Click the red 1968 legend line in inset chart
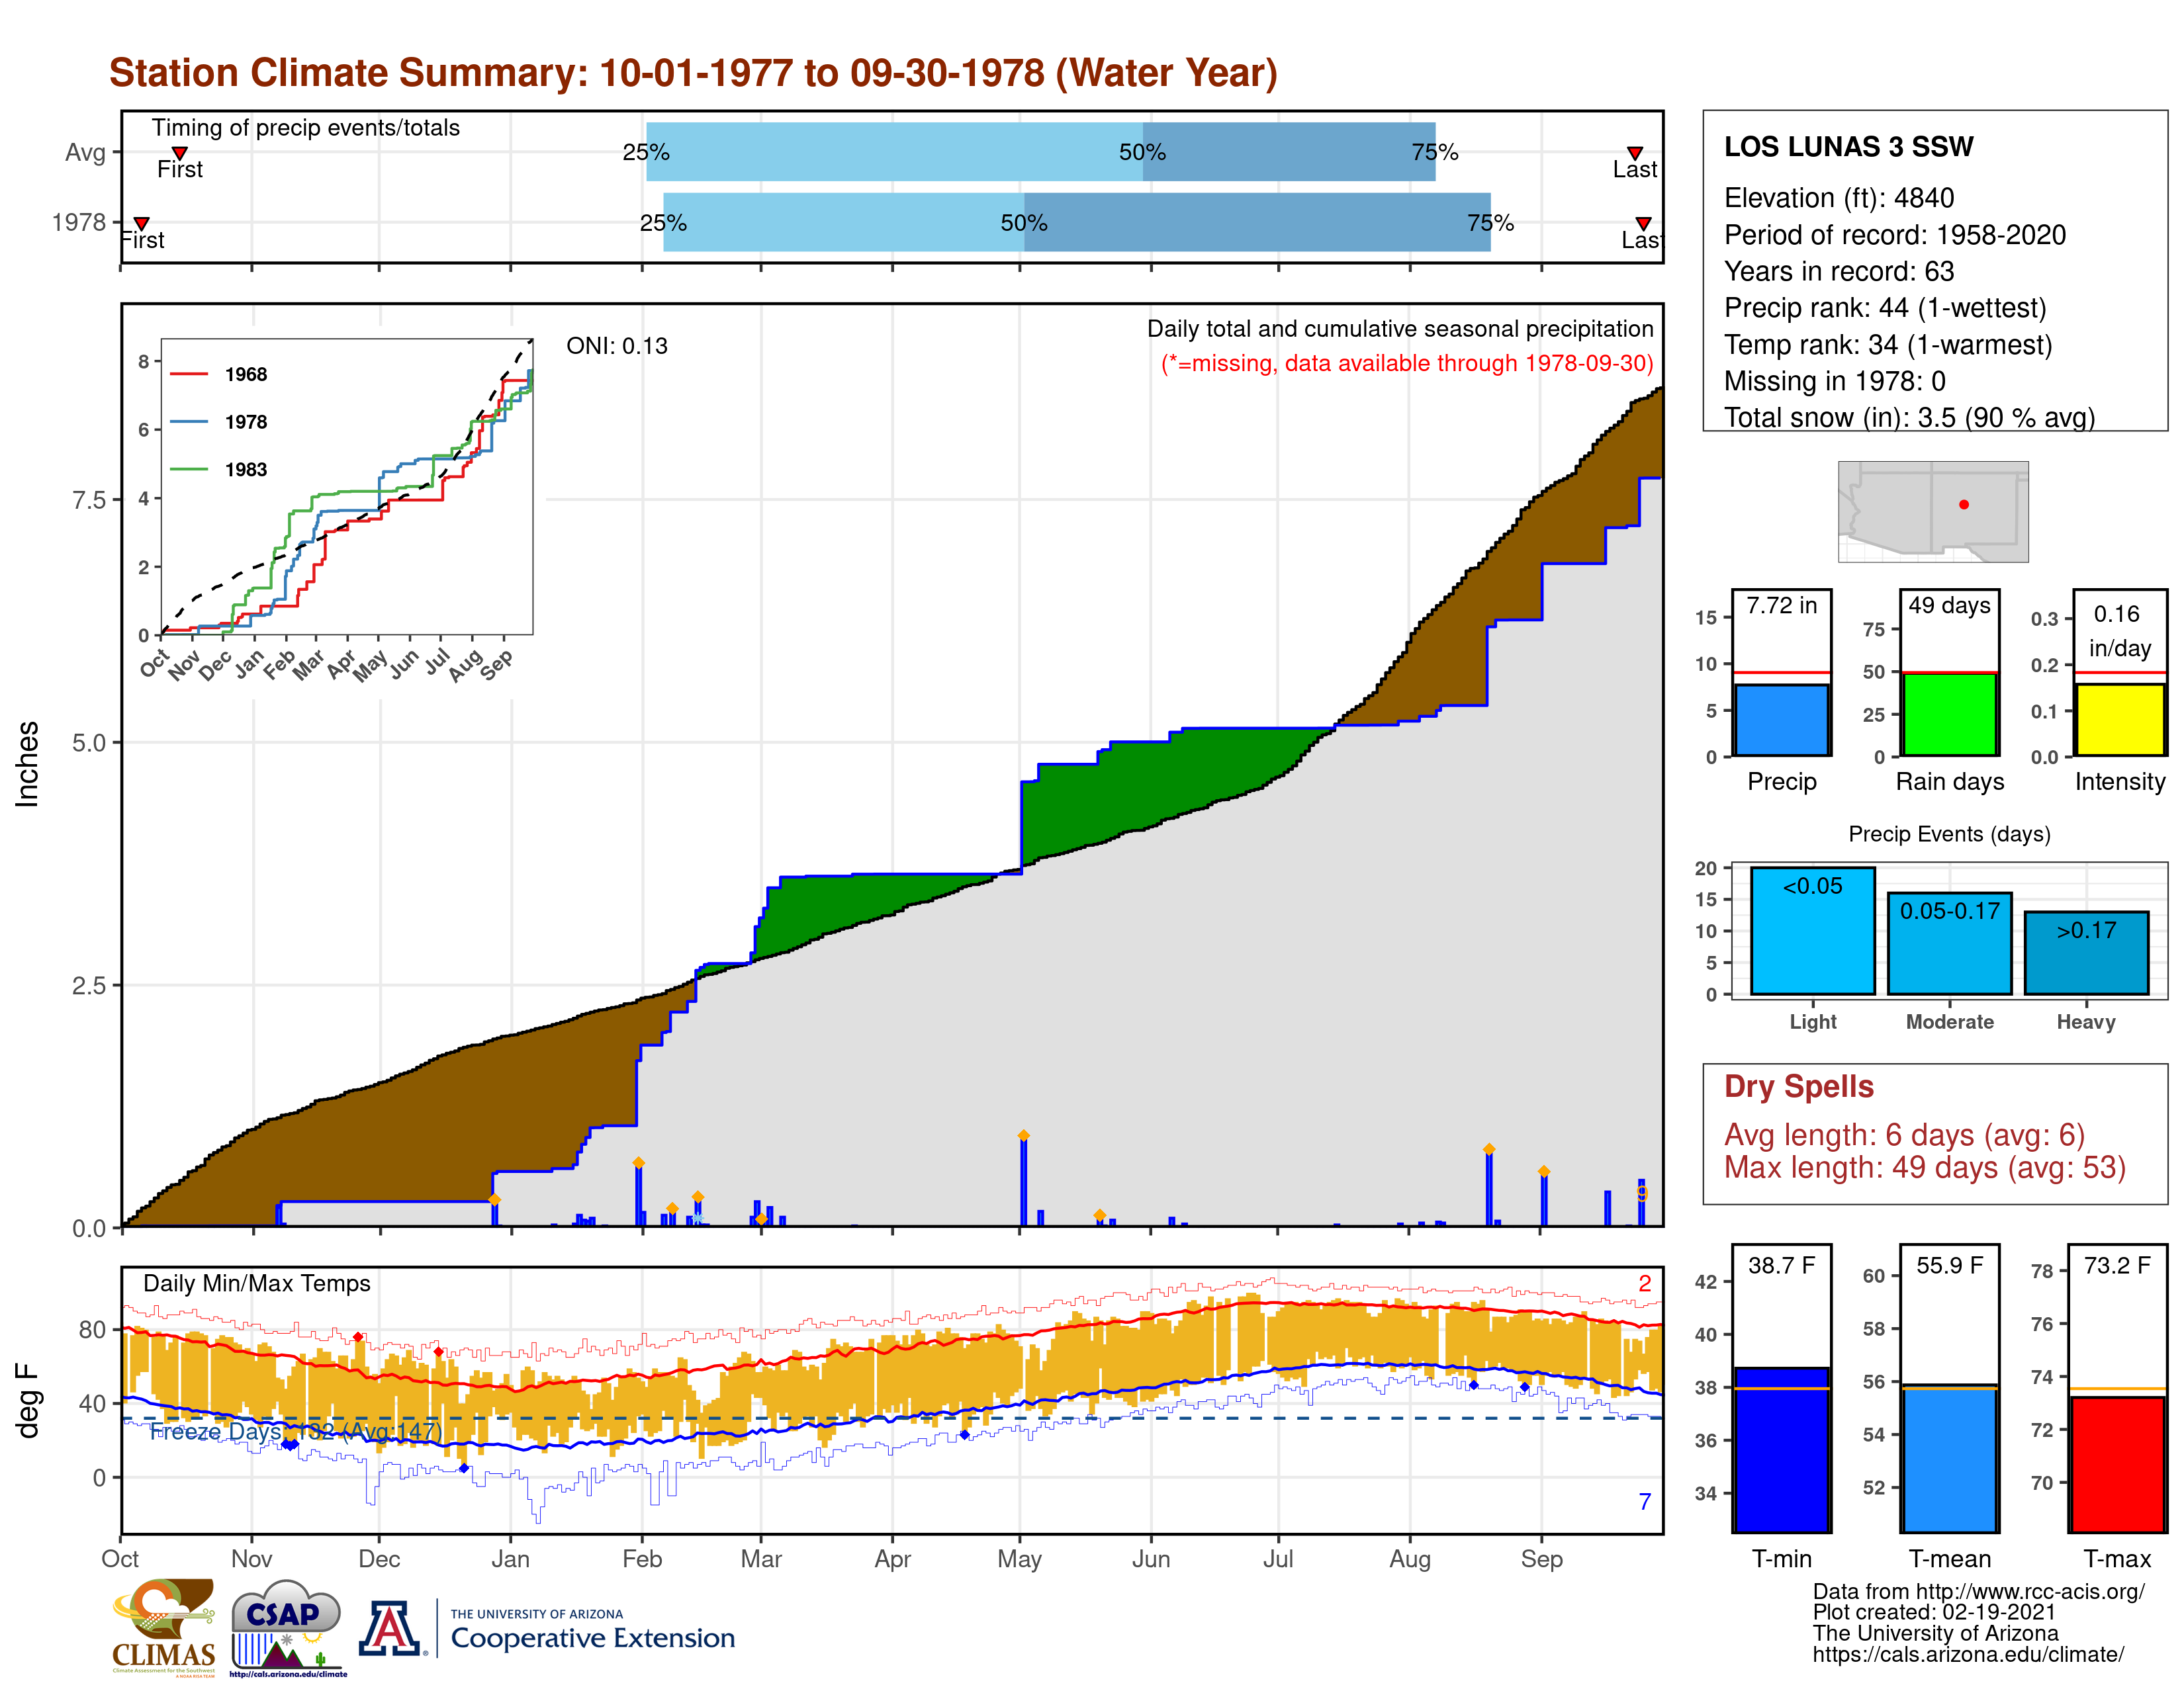 [x=189, y=374]
